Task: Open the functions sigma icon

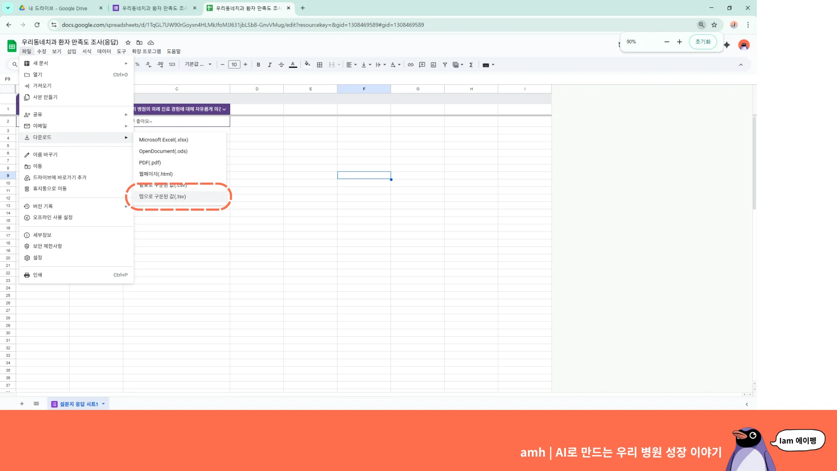Action: click(x=471, y=65)
